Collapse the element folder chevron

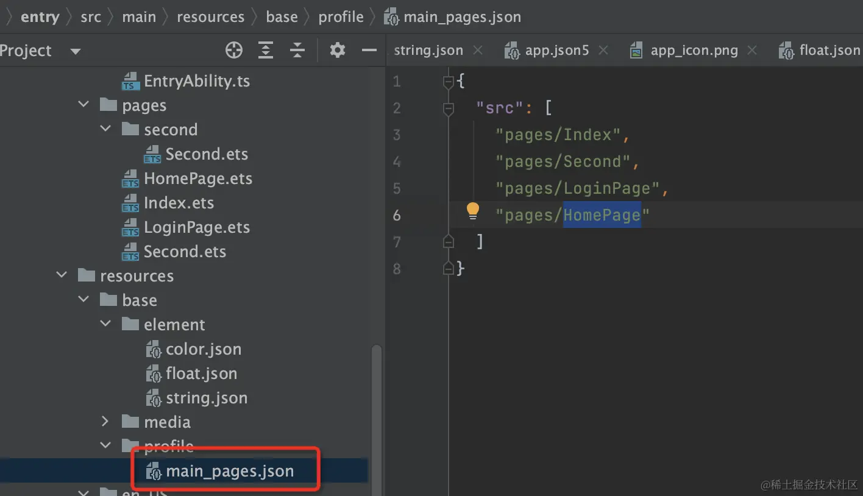click(x=105, y=324)
